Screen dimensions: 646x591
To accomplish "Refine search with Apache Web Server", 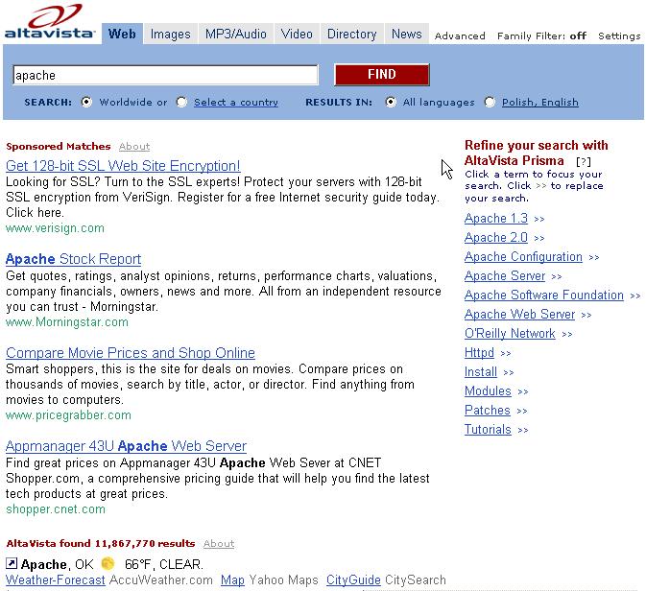I will click(x=519, y=315).
